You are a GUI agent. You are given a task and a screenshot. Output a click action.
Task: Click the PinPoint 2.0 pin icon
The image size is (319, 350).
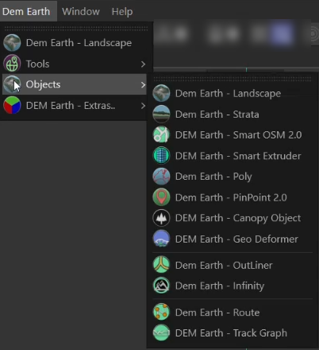[161, 197]
